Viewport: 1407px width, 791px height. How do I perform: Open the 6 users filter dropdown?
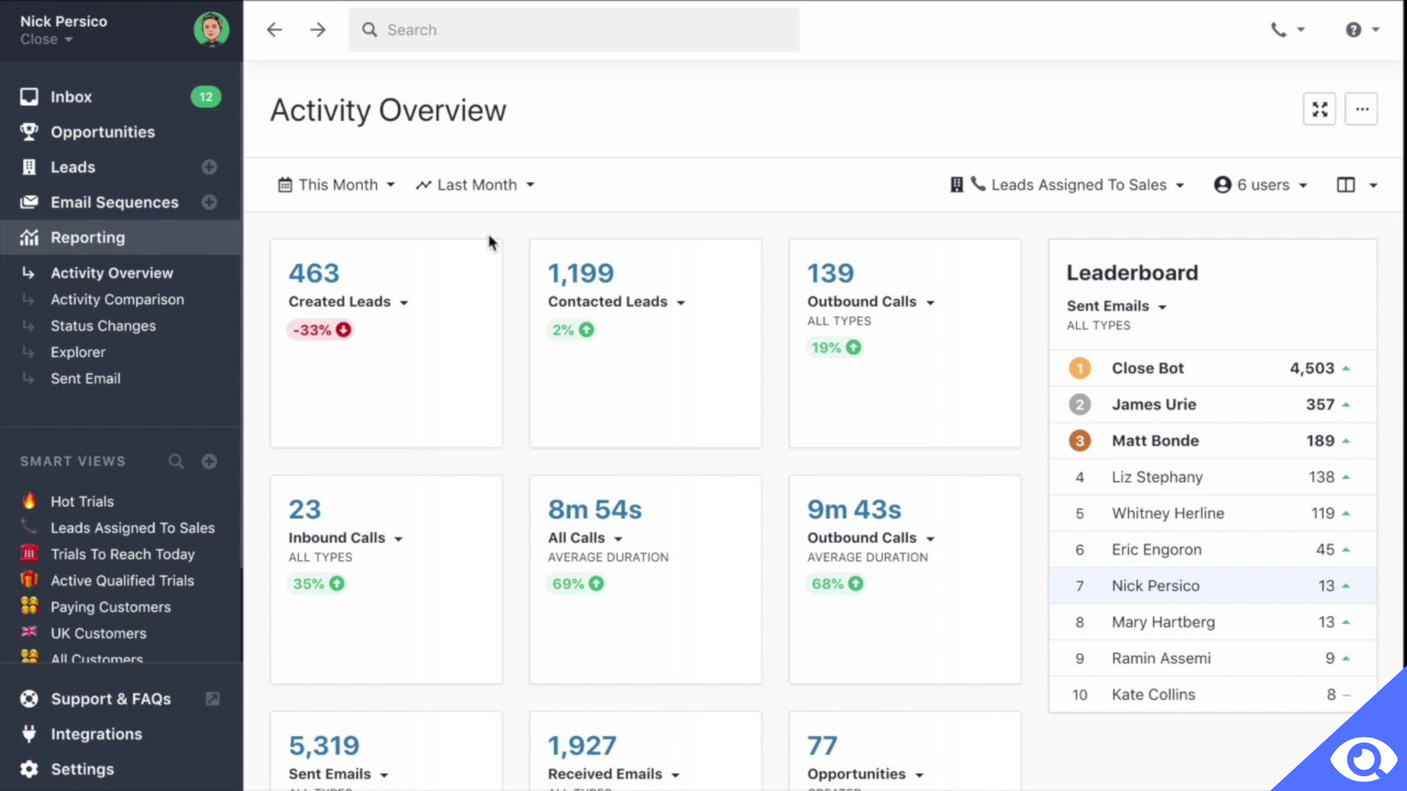(x=1260, y=185)
